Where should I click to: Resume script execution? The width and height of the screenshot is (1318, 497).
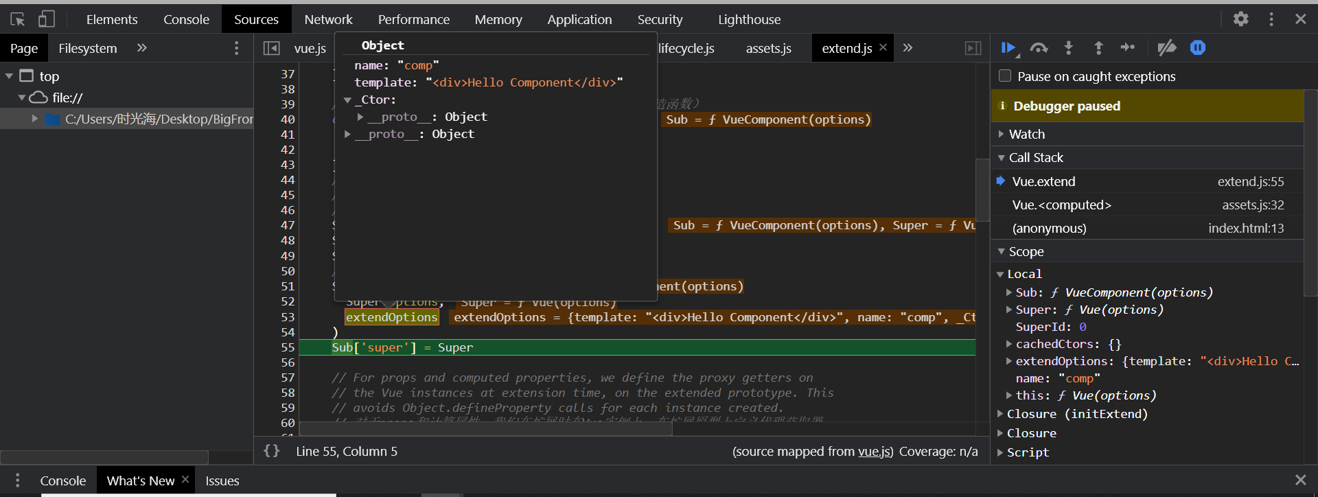1009,48
